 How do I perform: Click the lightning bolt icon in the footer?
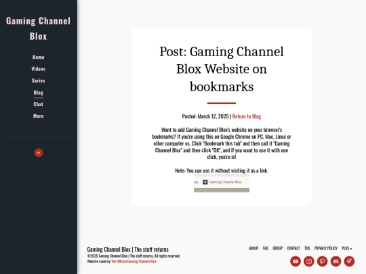pyautogui.click(x=349, y=261)
